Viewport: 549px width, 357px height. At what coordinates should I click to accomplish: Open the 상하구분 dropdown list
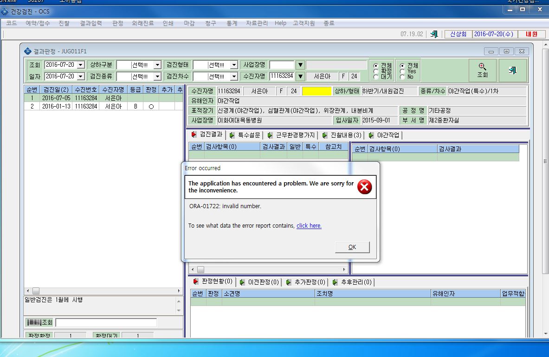click(x=158, y=65)
